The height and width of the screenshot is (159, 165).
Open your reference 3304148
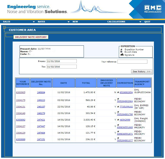click(x=21, y=113)
